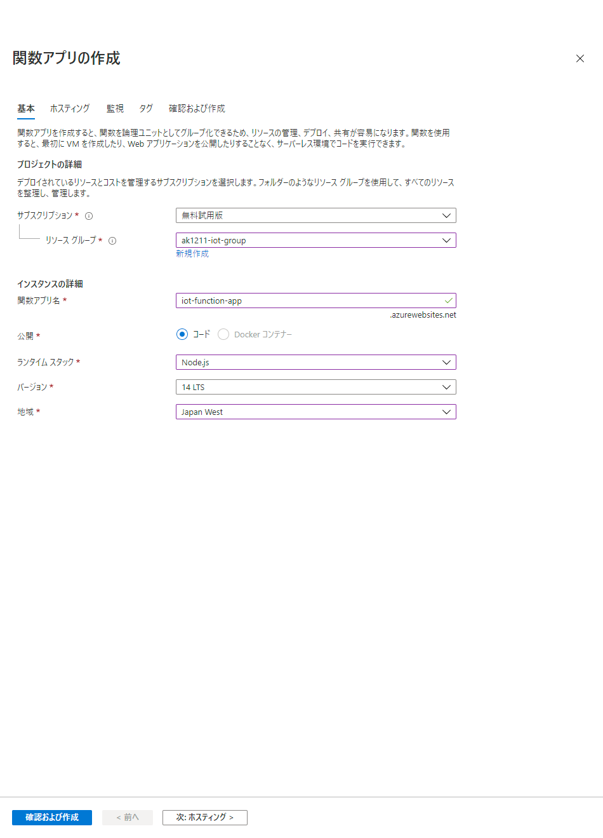Viewport: 603px width, 838px height.
Task: Select the コード publish radio button
Action: pyautogui.click(x=182, y=334)
